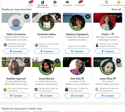Open Nadezna Siganporia's profile photo
The height and width of the screenshot is (112, 125).
(x=77, y=23)
